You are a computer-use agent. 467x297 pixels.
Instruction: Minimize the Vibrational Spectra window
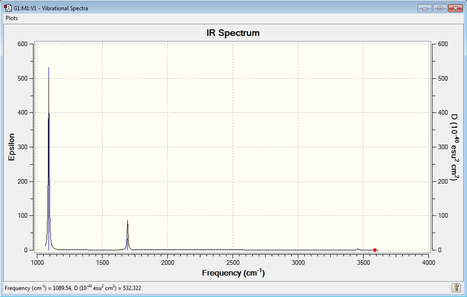(x=424, y=8)
